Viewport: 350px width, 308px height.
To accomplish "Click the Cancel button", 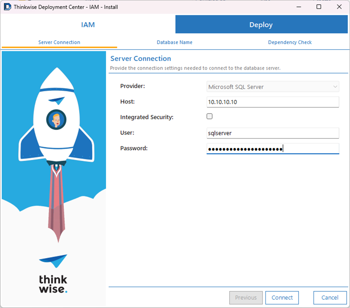I will coord(330,297).
